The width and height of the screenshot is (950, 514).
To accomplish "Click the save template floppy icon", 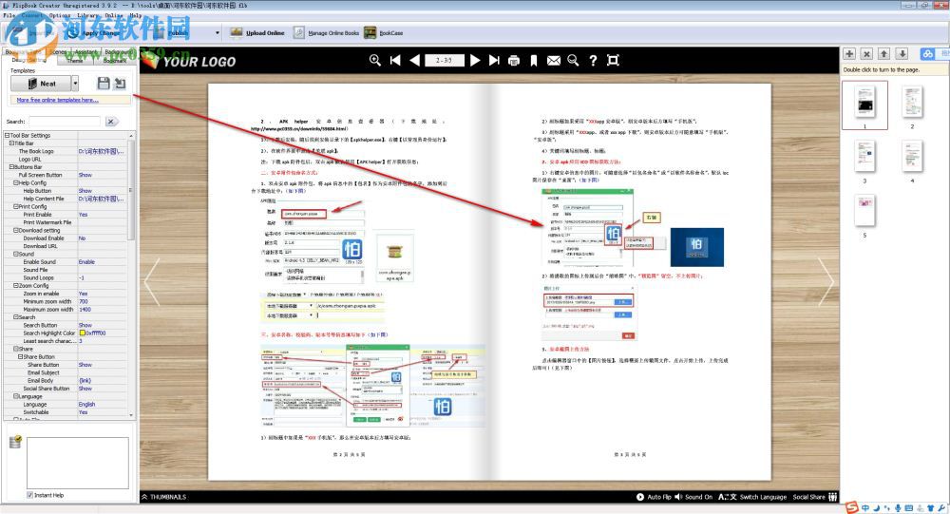I will [x=104, y=83].
